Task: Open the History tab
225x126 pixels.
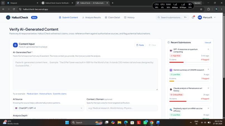Action: coord(129,18)
